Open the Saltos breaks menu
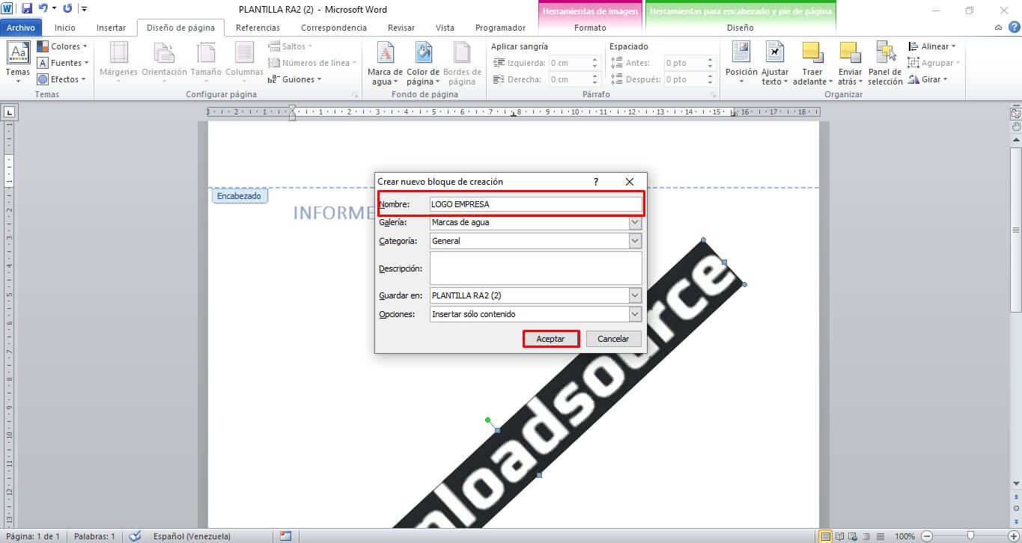1022x543 pixels. [291, 46]
